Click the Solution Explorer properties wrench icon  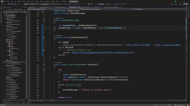tap(24, 10)
